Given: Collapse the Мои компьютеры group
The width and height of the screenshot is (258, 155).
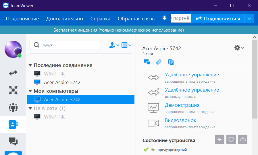Looking at the screenshot, I should coord(30,91).
